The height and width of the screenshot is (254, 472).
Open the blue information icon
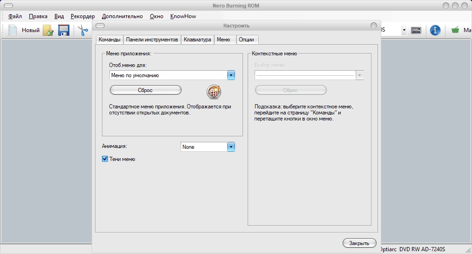(x=435, y=30)
